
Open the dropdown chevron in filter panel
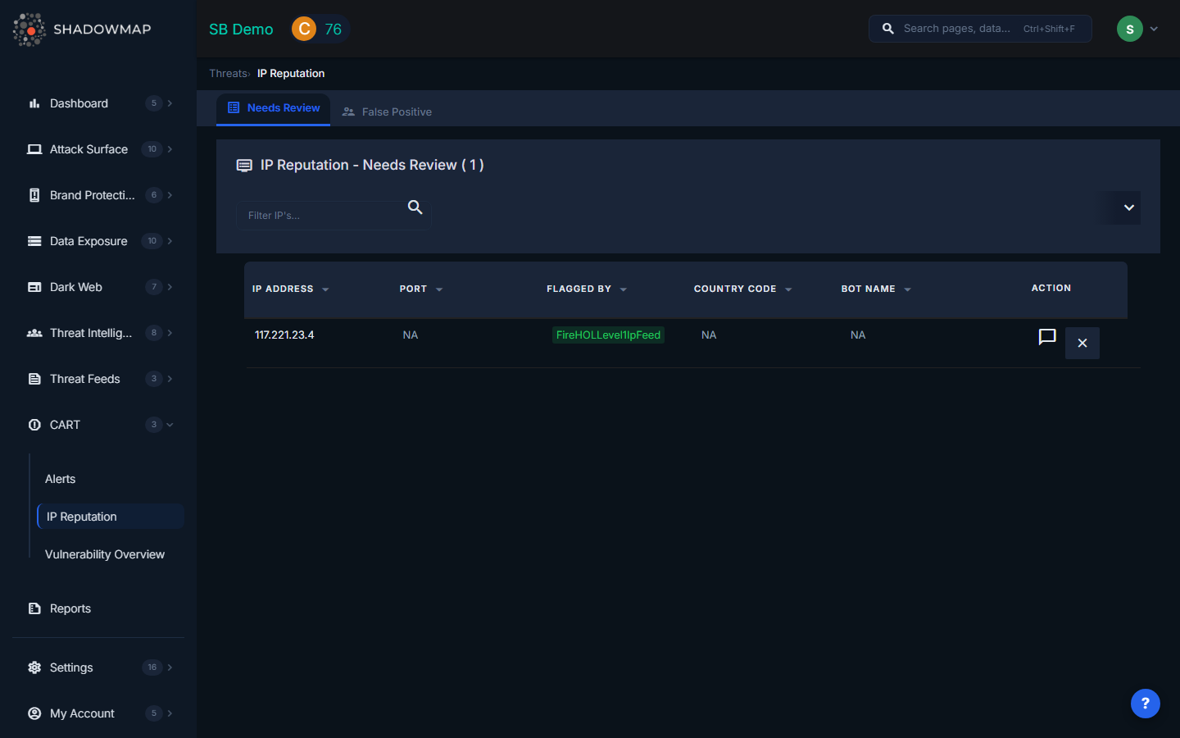pos(1128,207)
